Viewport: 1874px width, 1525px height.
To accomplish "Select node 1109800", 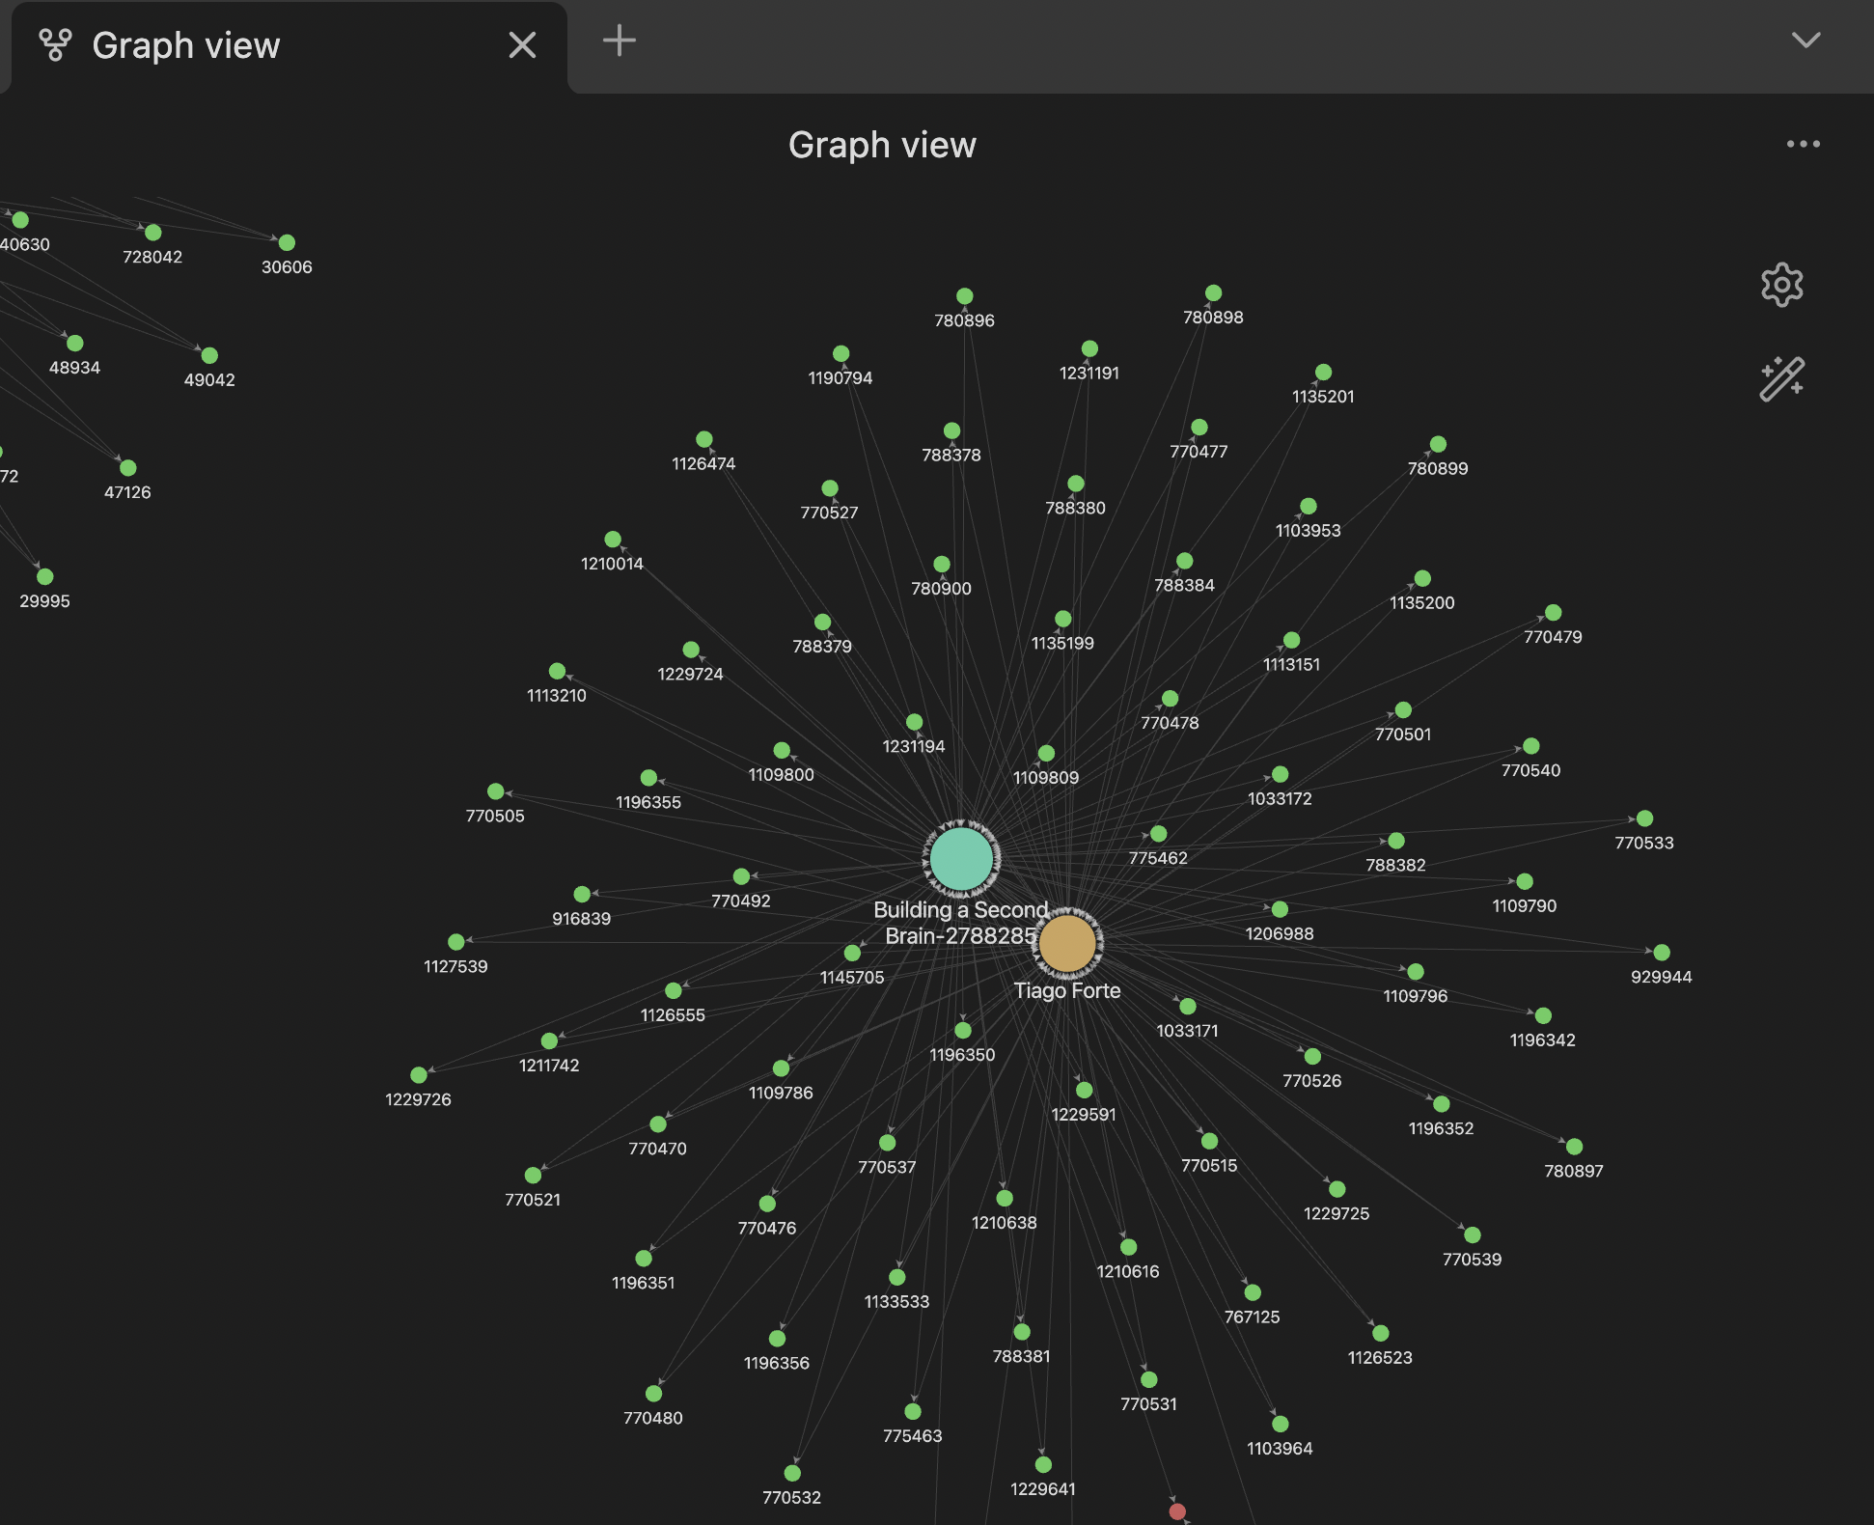I will tap(782, 750).
